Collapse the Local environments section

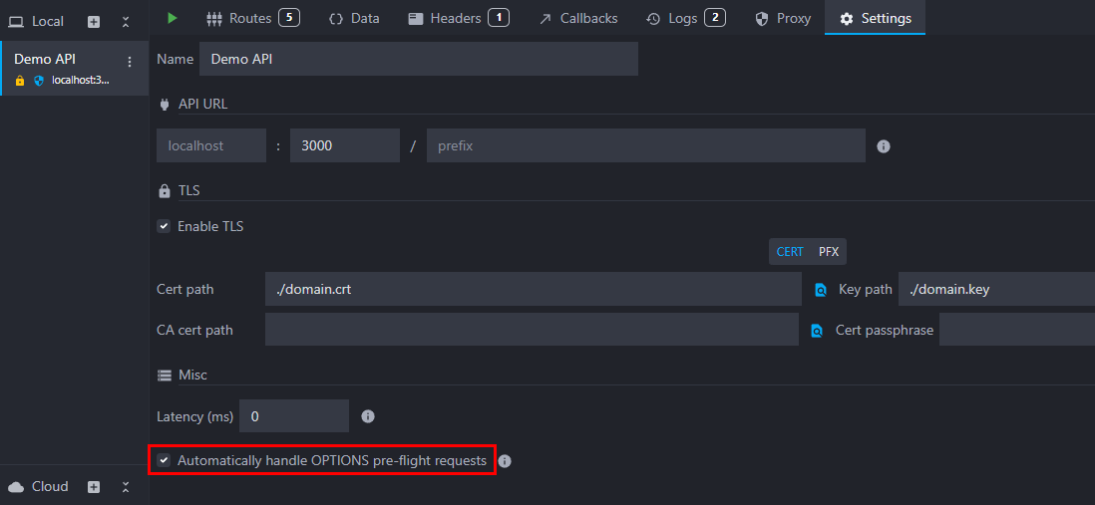126,21
